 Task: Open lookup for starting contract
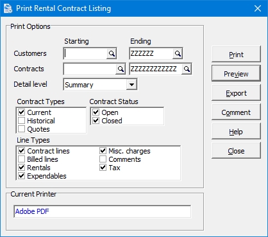[x=121, y=69]
